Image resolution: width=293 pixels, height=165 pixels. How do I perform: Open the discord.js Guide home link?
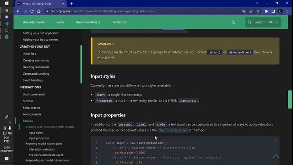pyautogui.click(x=33, y=22)
